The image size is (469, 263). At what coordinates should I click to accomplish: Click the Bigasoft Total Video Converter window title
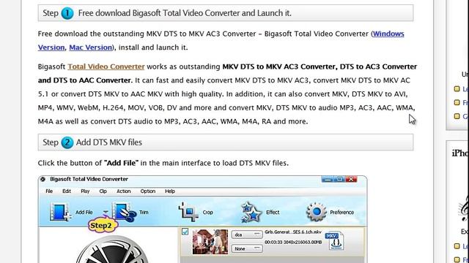point(89,179)
